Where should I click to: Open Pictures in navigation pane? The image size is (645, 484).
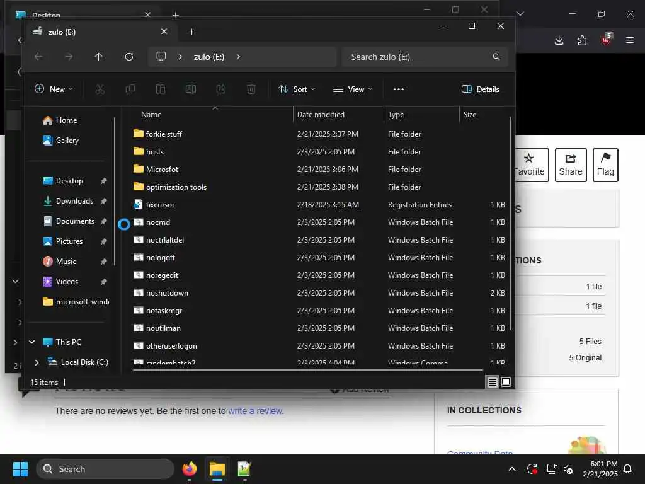click(x=63, y=241)
